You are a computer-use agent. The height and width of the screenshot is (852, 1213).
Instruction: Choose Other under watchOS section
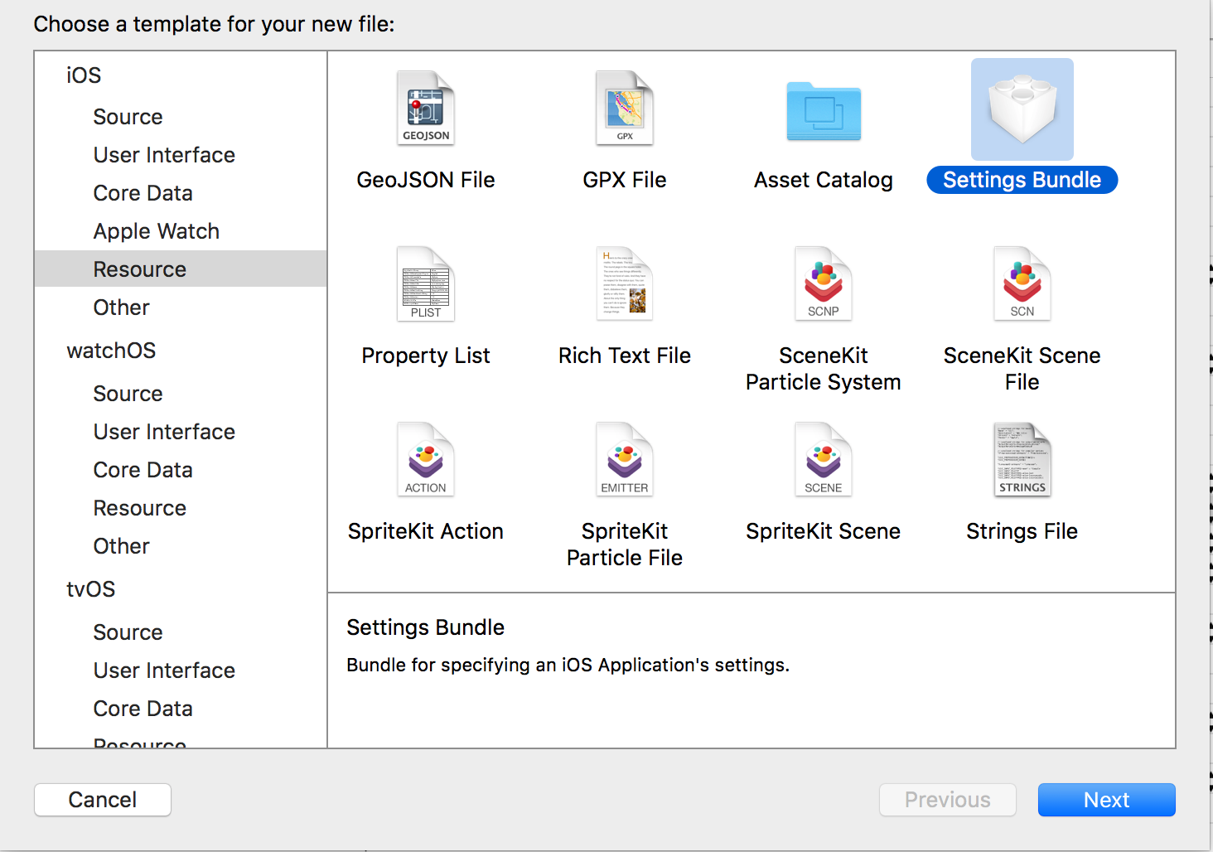pyautogui.click(x=121, y=546)
